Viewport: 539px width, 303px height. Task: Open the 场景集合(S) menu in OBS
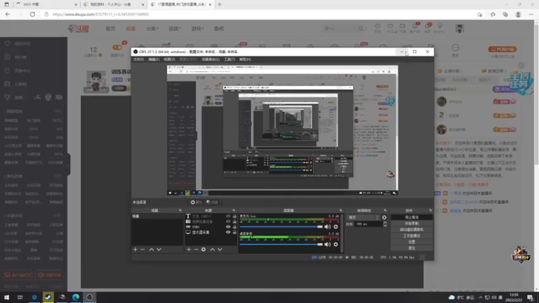(210, 59)
